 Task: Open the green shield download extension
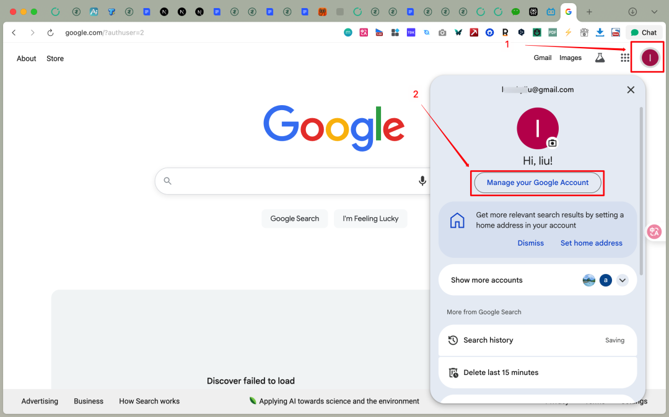coord(536,32)
